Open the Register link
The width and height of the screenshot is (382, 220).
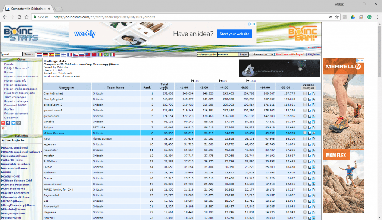pos(314,54)
